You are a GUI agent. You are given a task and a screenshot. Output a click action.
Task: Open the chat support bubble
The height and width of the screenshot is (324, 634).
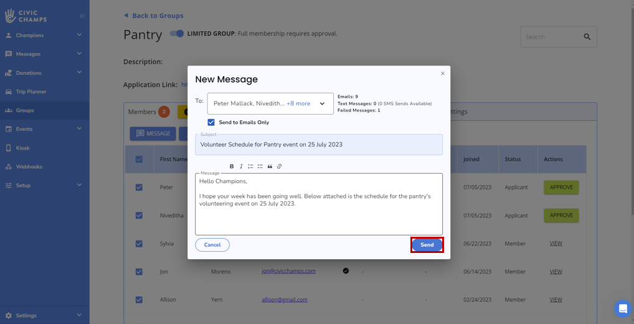coord(622,308)
